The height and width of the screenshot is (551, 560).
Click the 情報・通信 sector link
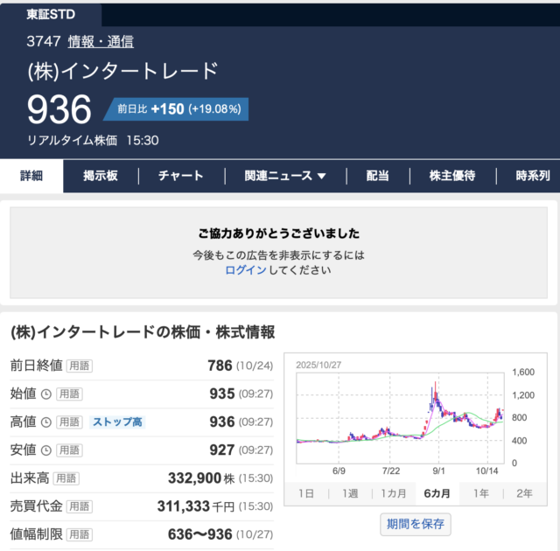(x=101, y=41)
